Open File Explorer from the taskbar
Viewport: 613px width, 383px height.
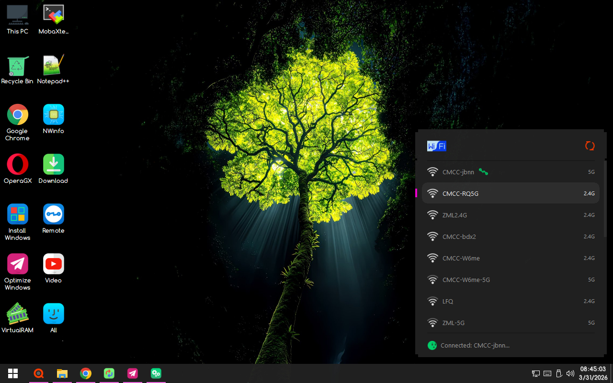[62, 373]
